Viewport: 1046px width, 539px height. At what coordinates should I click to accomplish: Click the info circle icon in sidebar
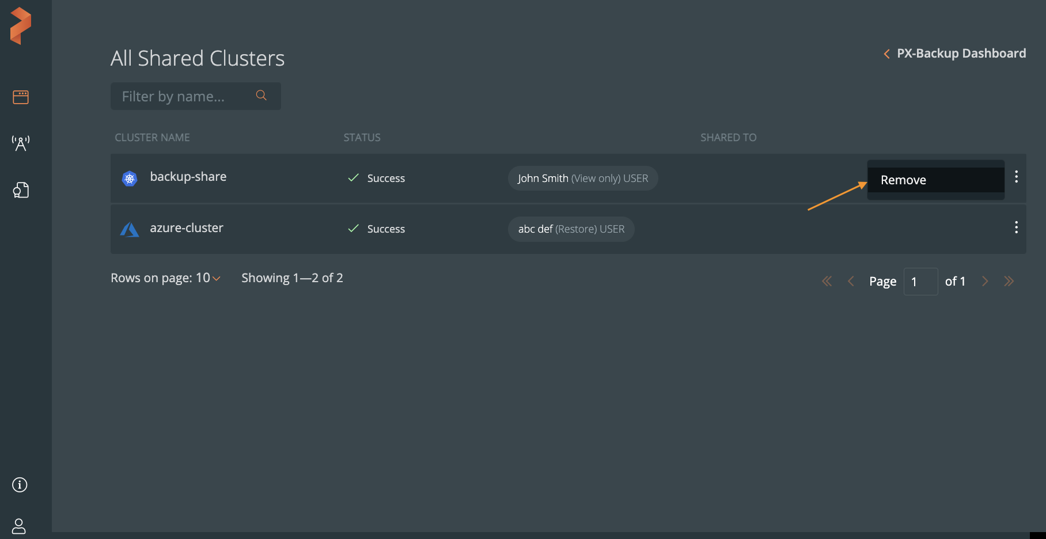pyautogui.click(x=20, y=485)
